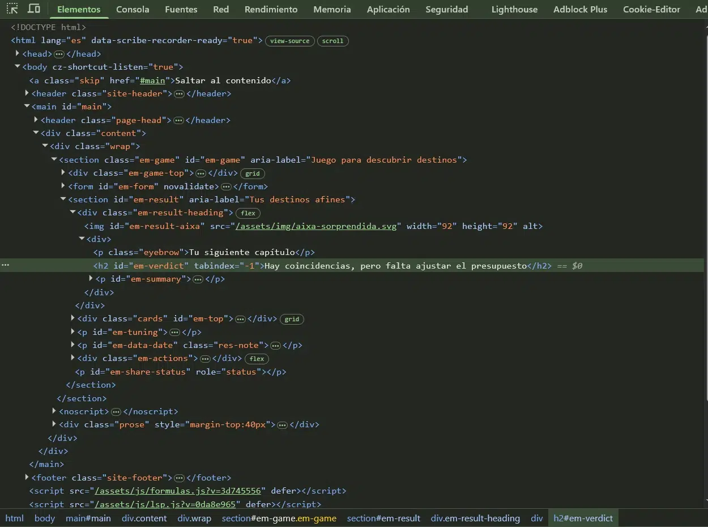
Task: Activate the inspect element picker icon
Action: click(12, 8)
